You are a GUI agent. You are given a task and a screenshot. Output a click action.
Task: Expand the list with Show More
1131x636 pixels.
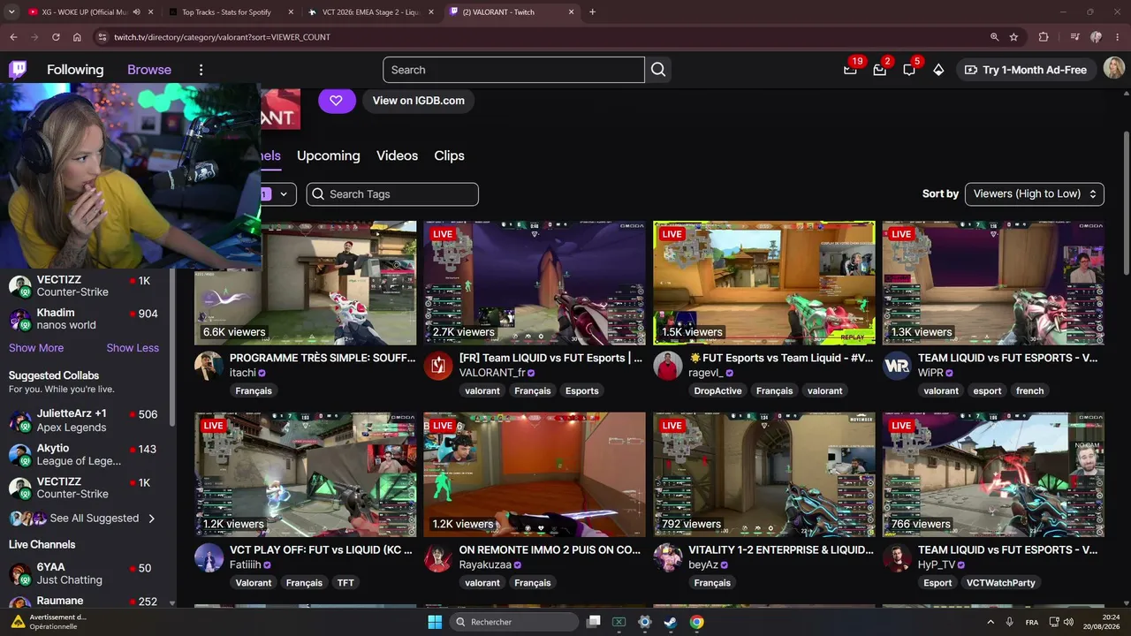[x=36, y=348]
